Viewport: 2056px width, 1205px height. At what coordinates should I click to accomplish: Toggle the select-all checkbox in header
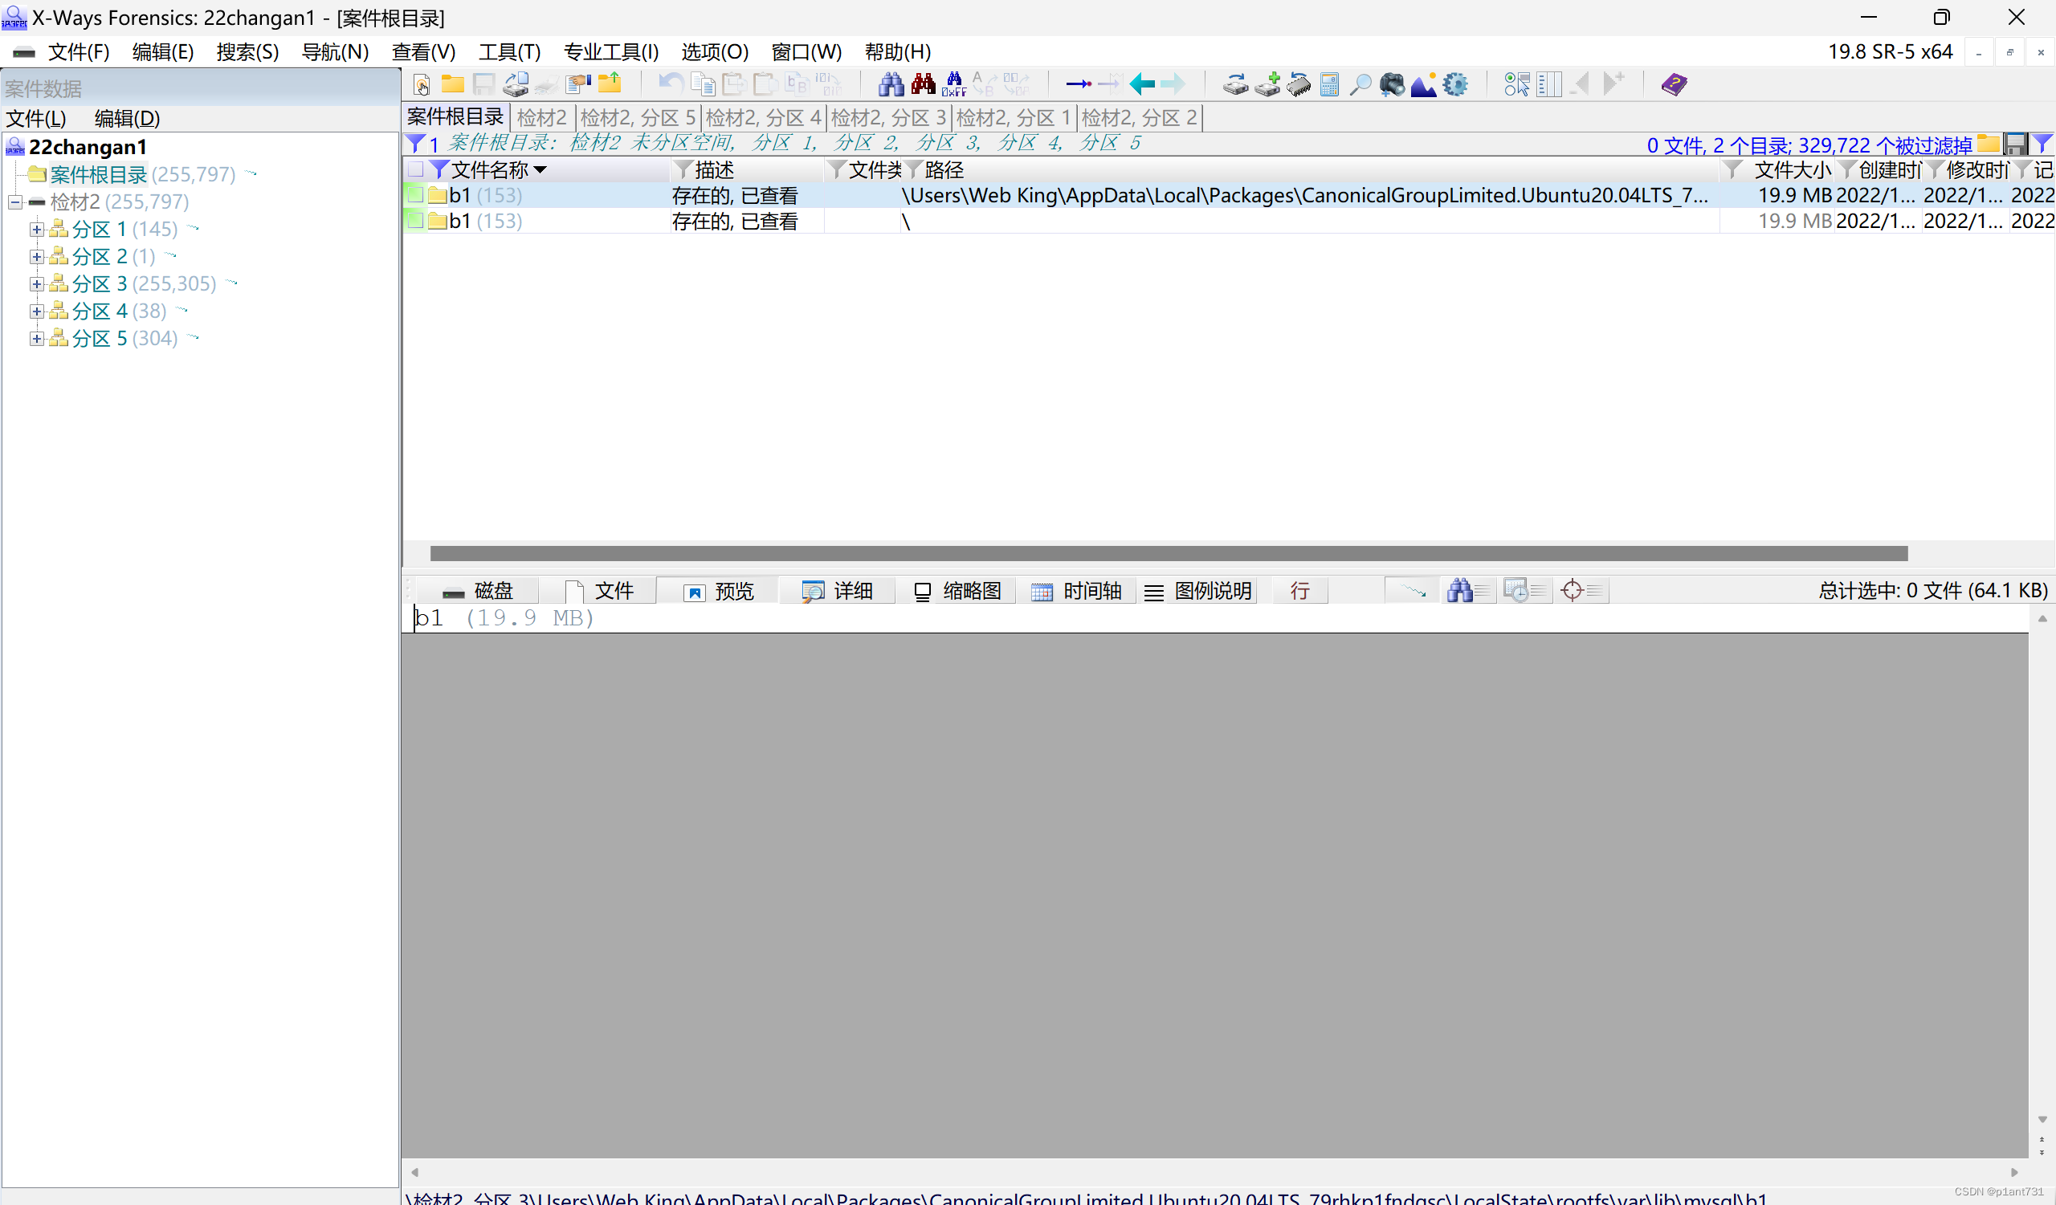(415, 169)
